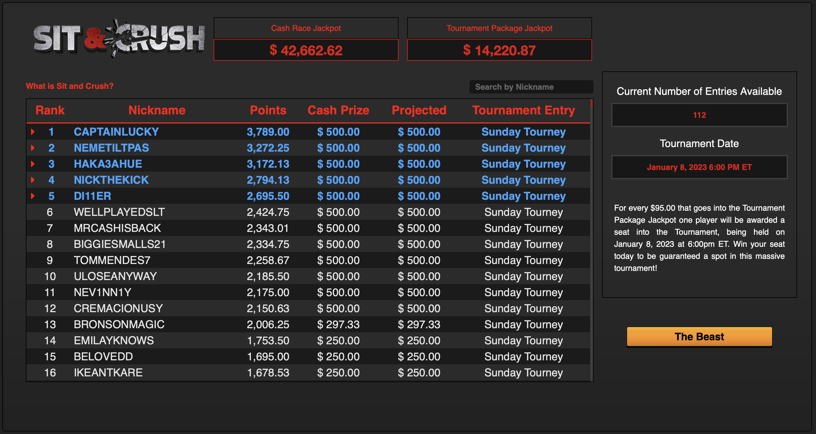Expand rank 1 CAPTAINLUCKY row arrow
816x434 pixels.
pos(33,132)
